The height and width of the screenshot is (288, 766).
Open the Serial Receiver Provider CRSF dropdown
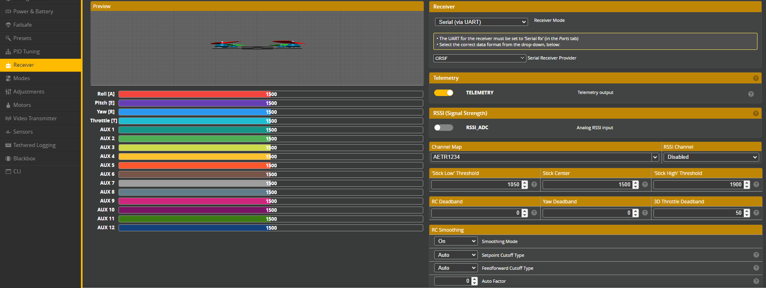480,58
